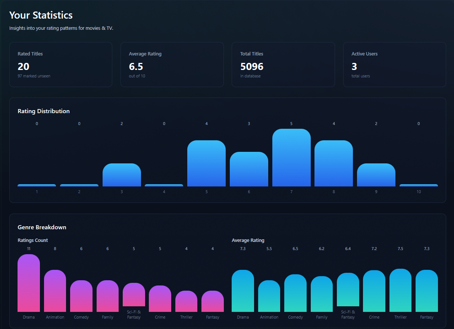Click the Rating Distribution panel title
Screen dimensions: 454x329
(44, 111)
